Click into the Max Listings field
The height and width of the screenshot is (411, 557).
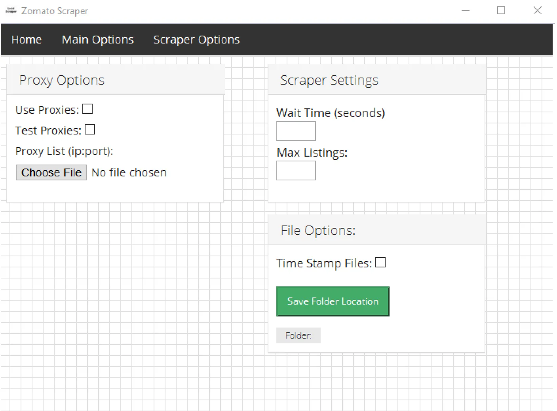coord(296,170)
